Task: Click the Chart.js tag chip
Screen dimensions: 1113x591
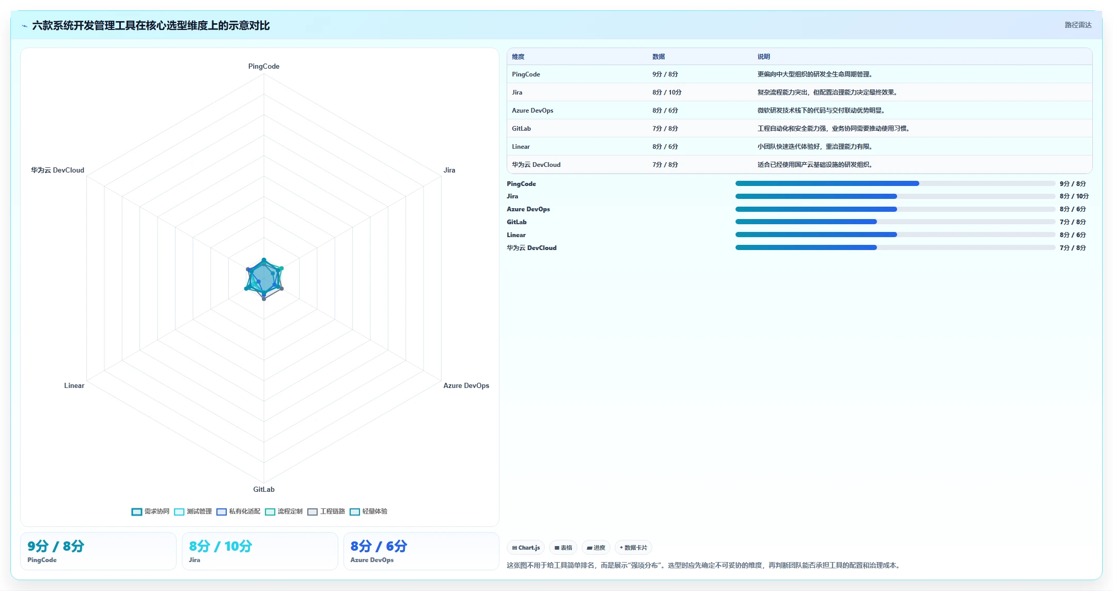Action: tap(526, 548)
